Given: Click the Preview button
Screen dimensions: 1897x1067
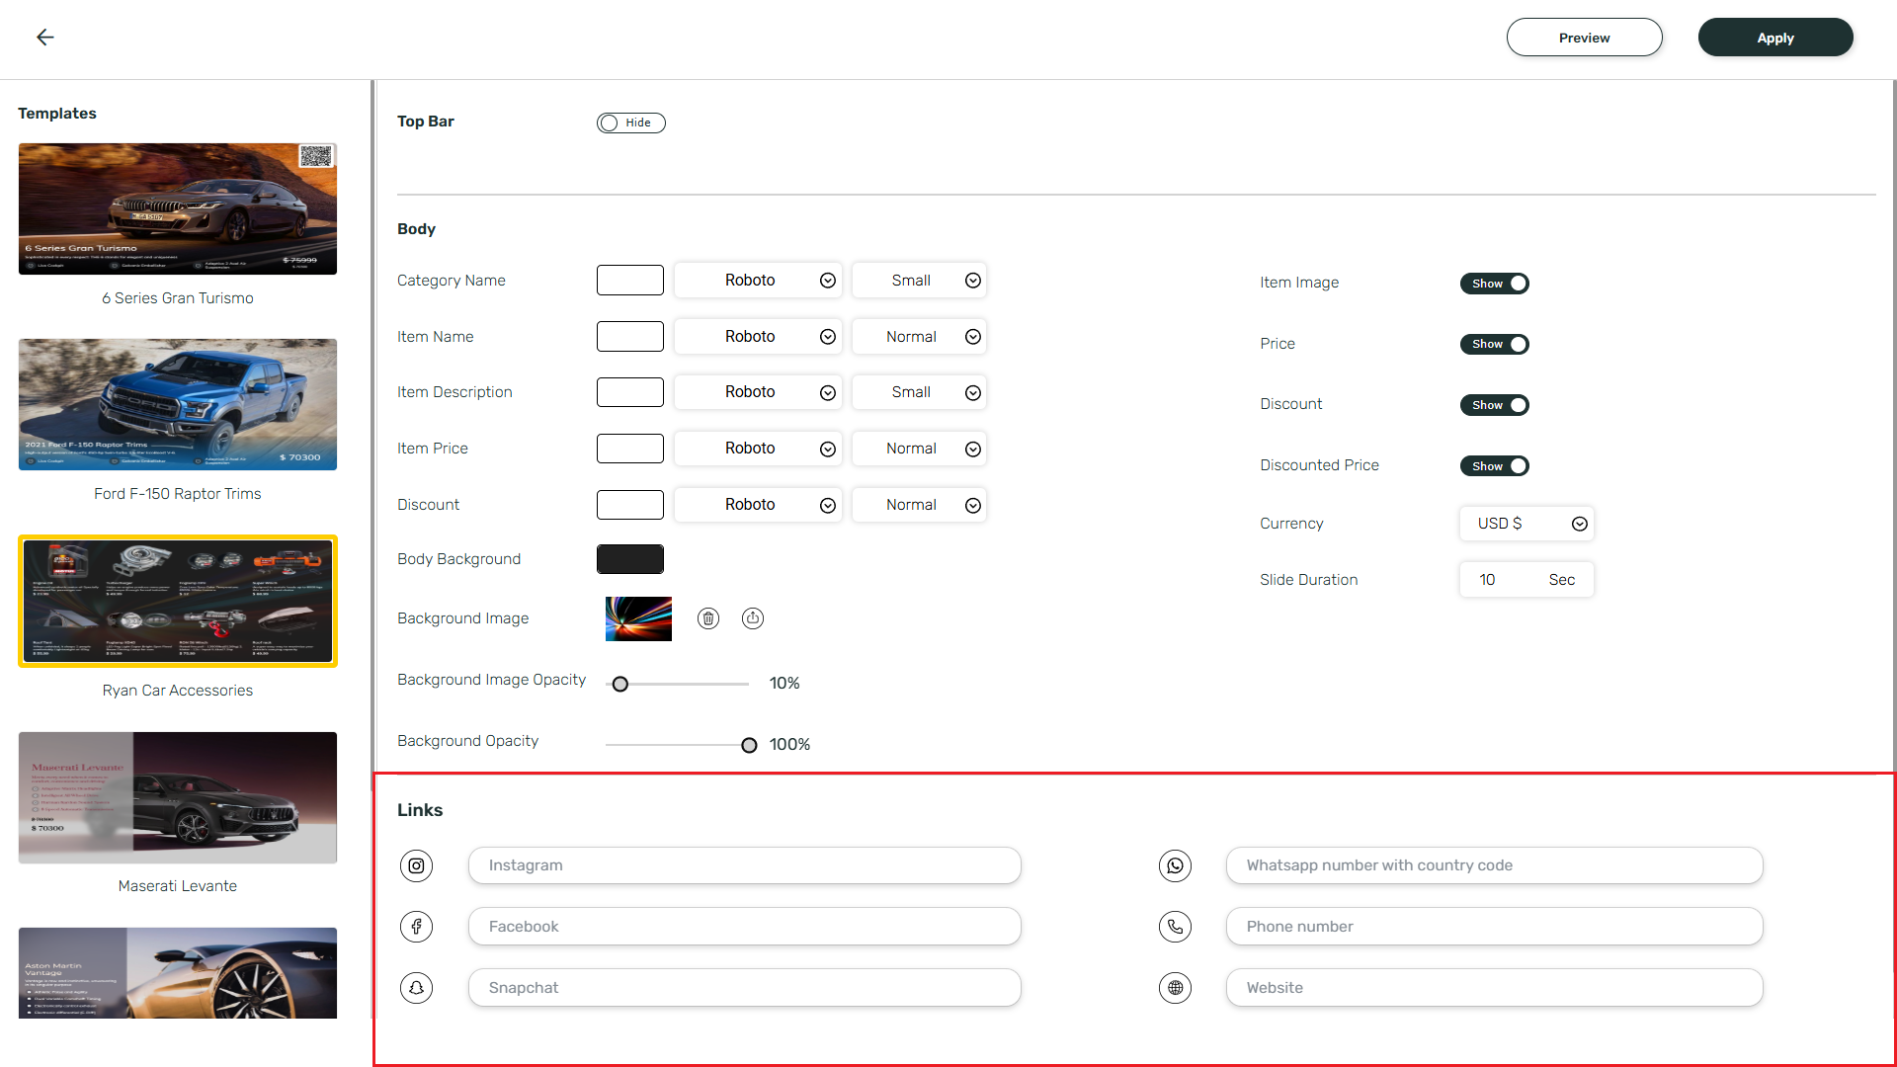Looking at the screenshot, I should [x=1584, y=38].
